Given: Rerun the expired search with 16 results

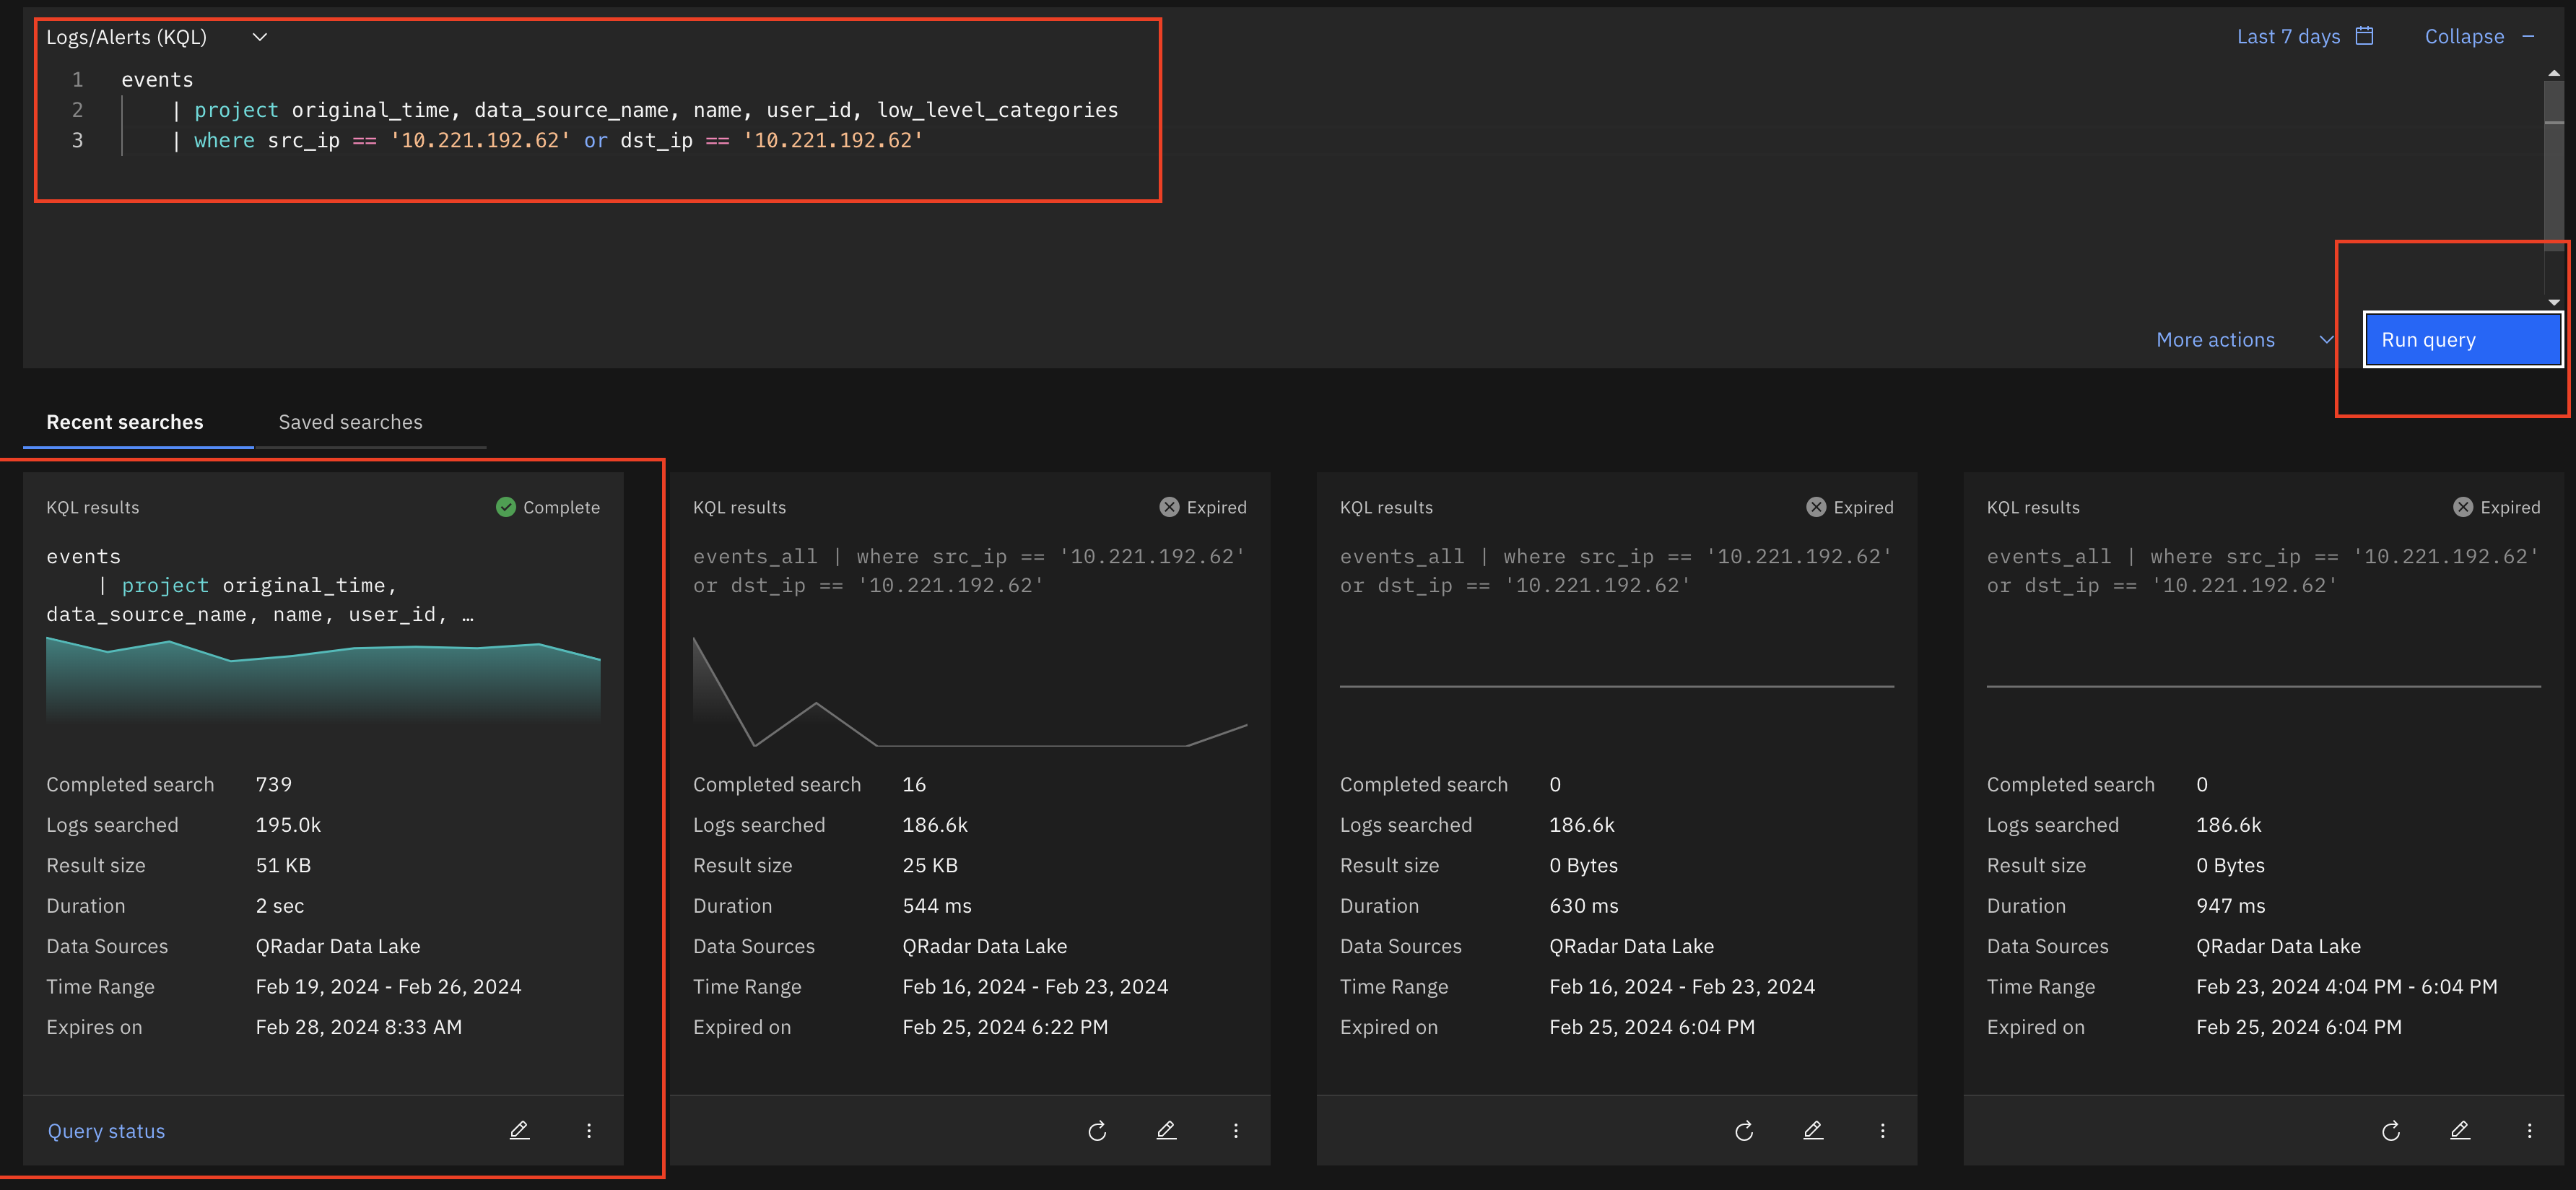Looking at the screenshot, I should tap(1097, 1131).
